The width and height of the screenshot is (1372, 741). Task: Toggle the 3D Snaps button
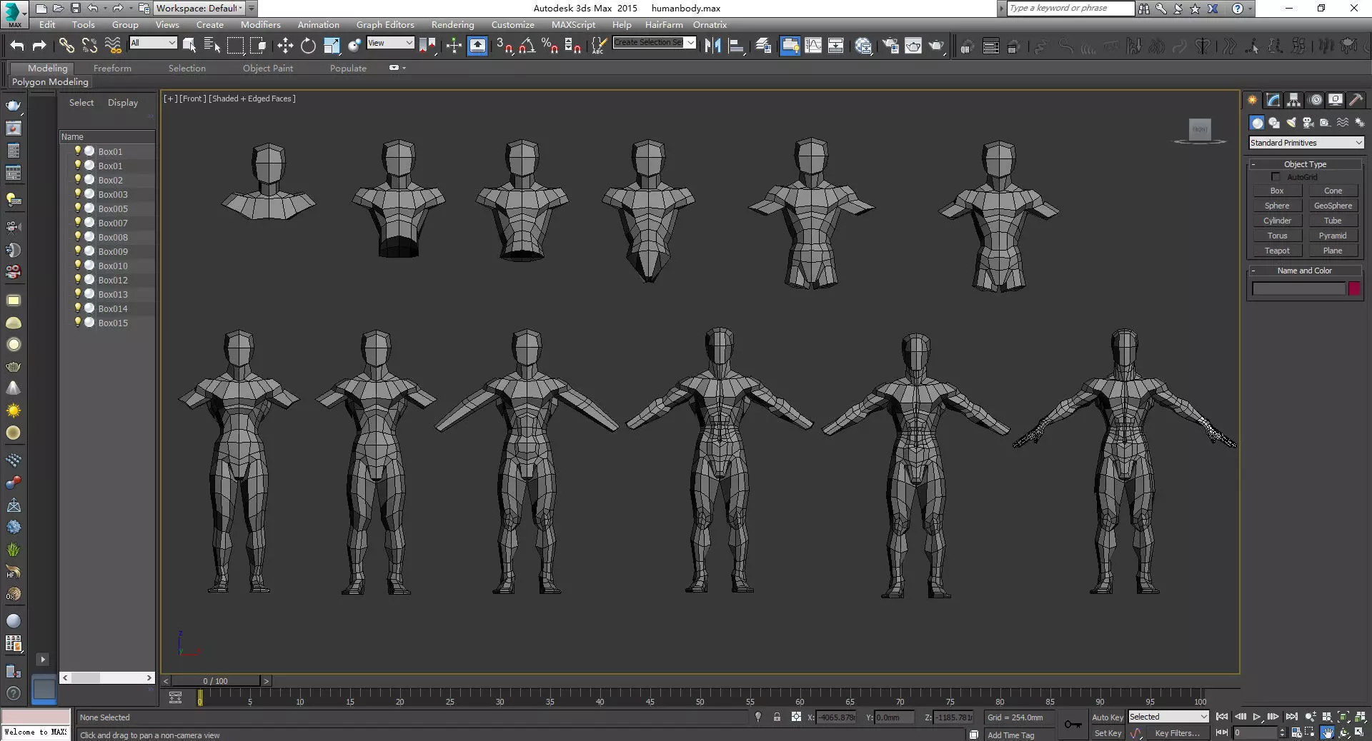[504, 46]
